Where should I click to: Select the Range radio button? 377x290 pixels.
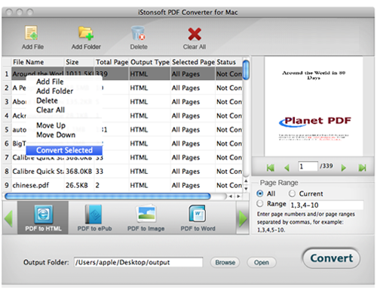[x=260, y=203]
